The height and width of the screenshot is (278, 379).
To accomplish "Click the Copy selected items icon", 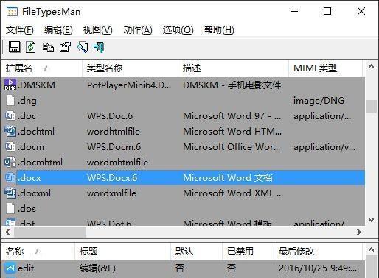I will pos(48,47).
